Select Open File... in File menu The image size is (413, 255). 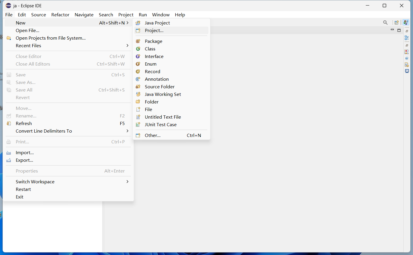67,30
